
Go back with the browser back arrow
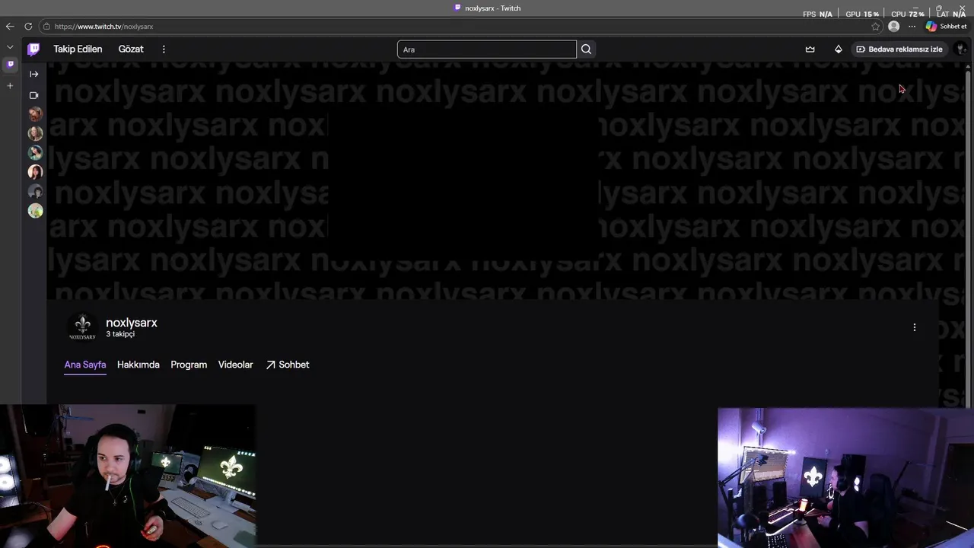click(10, 26)
